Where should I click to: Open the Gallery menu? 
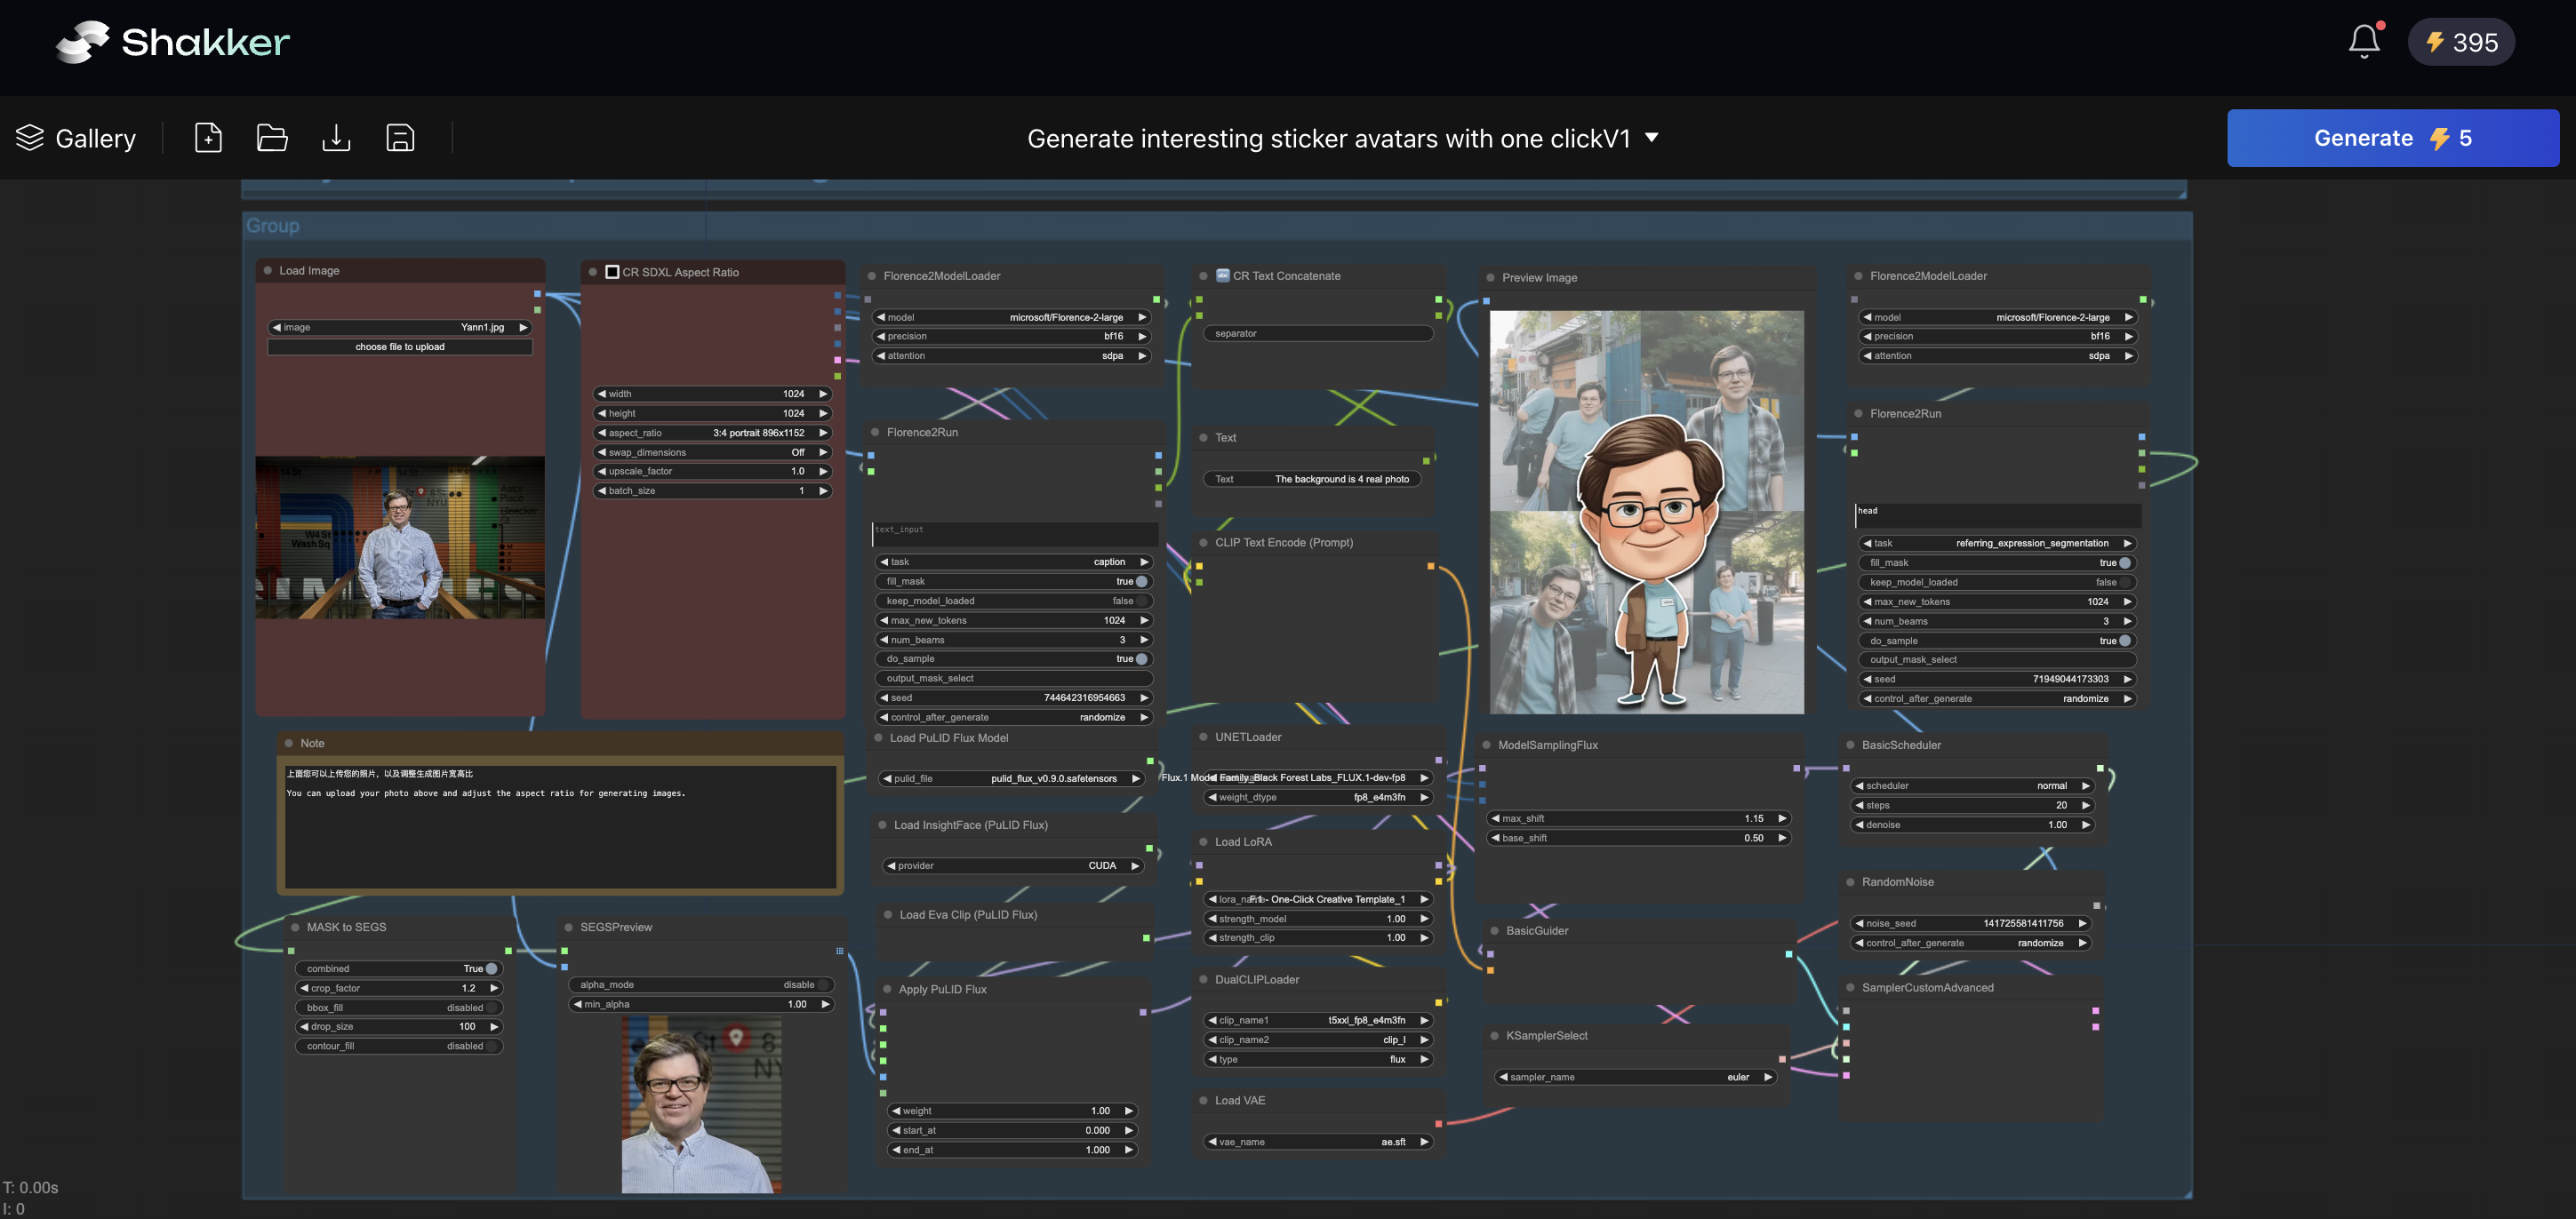pyautogui.click(x=95, y=138)
